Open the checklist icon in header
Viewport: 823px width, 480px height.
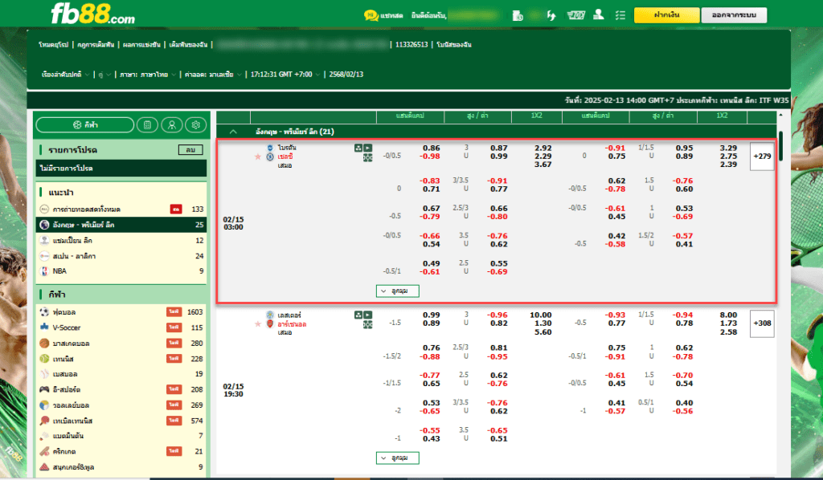(x=620, y=16)
